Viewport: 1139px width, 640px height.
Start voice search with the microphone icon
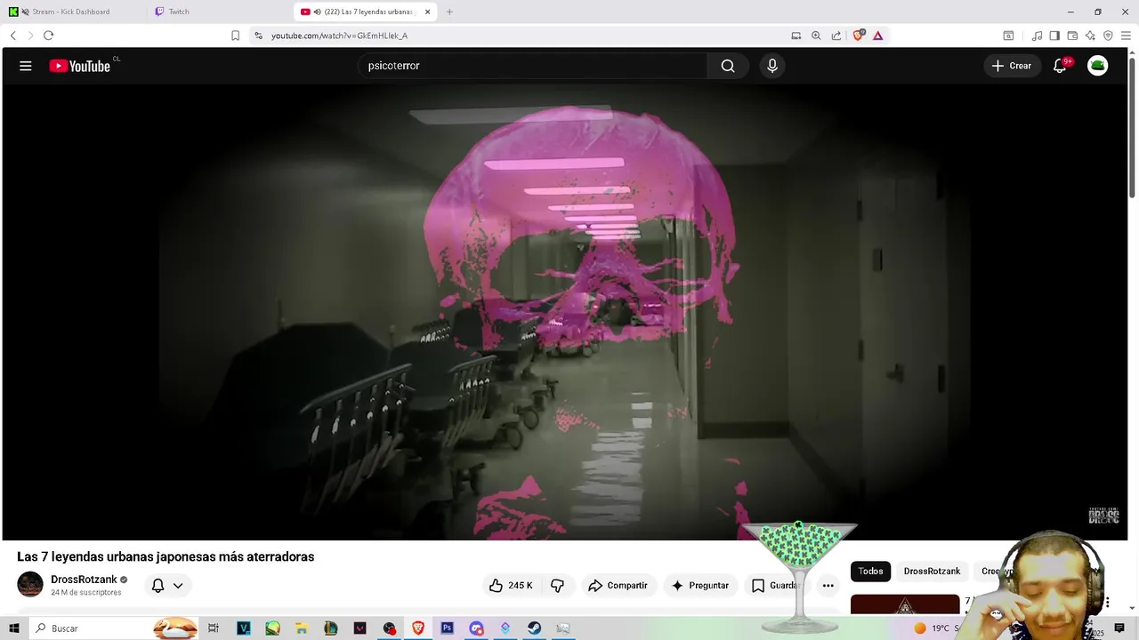(x=772, y=66)
